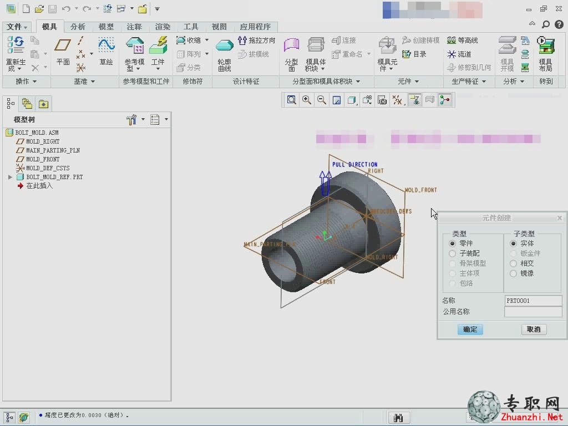Switch to the Render (渲染) ribbon tab
The image size is (568, 426).
163,27
